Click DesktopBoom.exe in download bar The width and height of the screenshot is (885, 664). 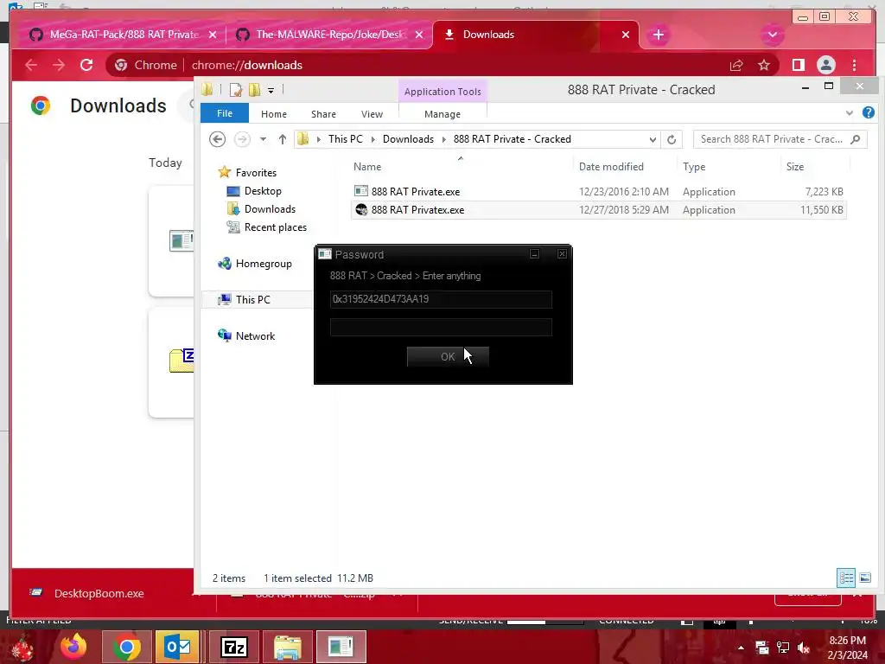(99, 593)
